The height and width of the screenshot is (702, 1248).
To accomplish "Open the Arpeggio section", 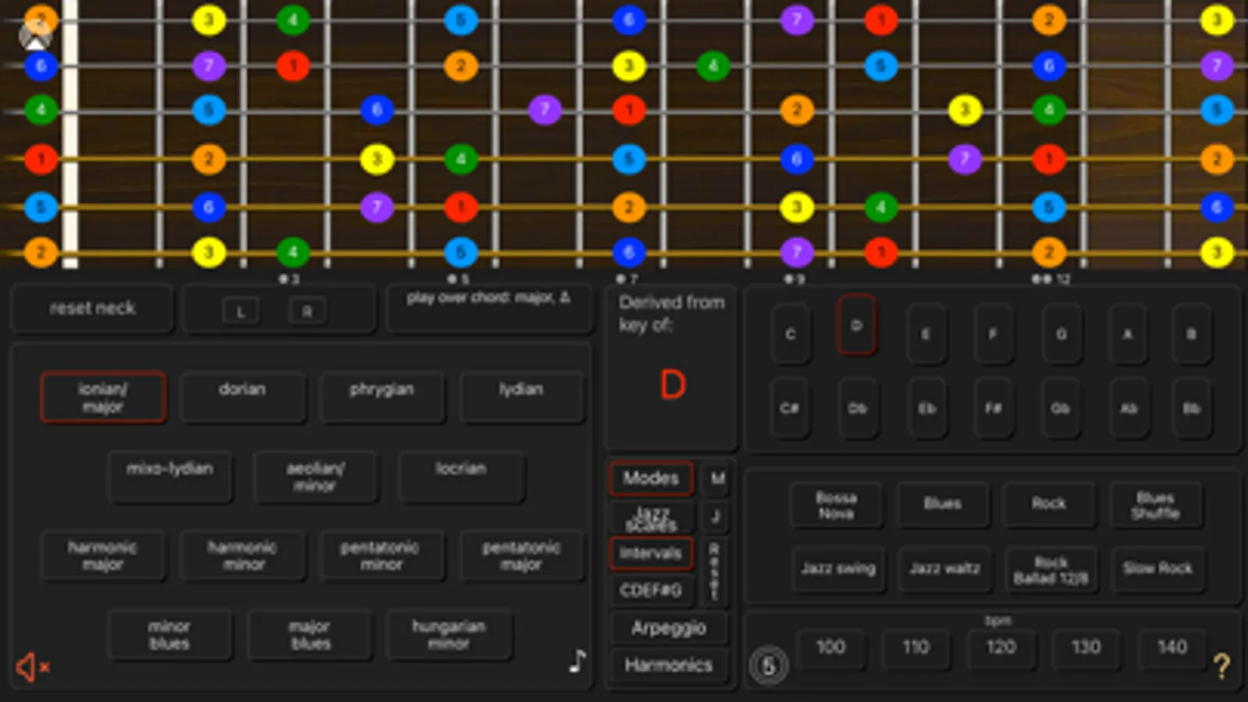I will coord(669,628).
